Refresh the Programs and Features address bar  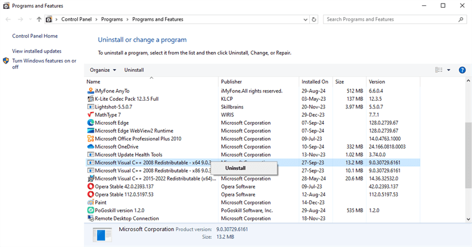[314, 19]
